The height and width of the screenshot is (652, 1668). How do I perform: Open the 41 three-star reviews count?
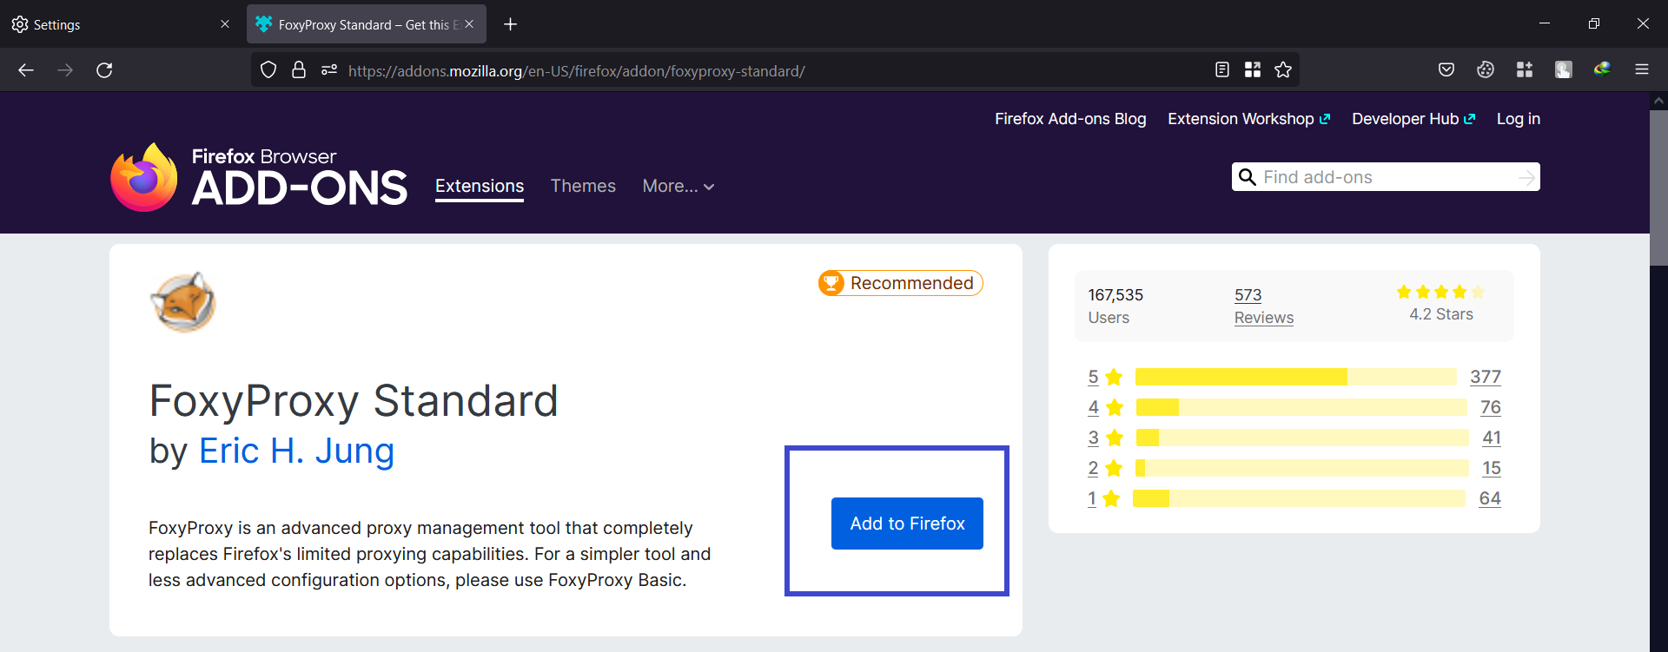click(x=1492, y=438)
